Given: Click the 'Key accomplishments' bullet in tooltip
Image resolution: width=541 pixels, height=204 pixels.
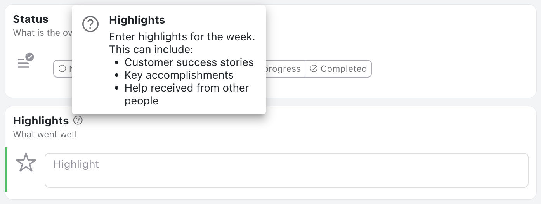Looking at the screenshot, I should click(x=179, y=75).
